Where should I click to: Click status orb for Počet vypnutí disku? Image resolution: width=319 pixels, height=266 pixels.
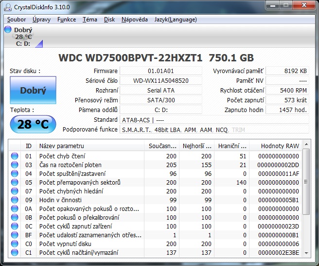[x=15, y=244]
